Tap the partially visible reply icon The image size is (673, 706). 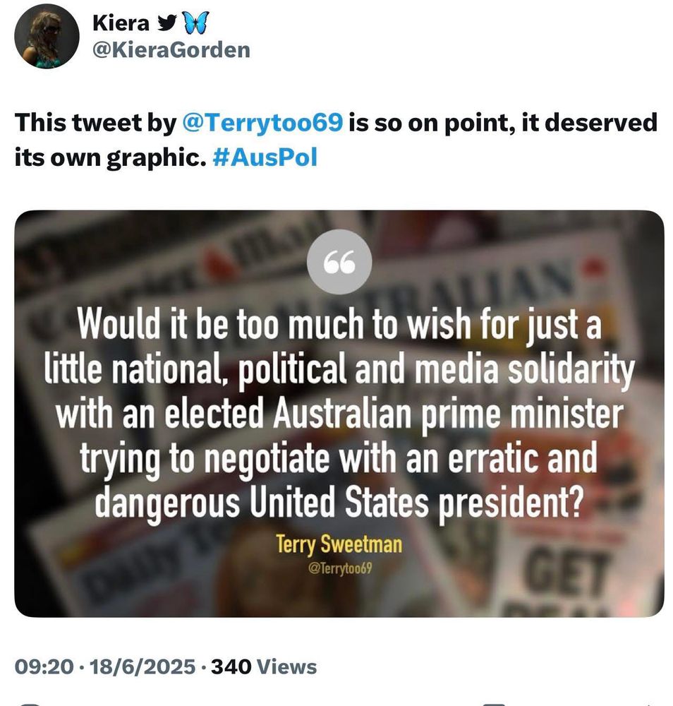(x=29, y=703)
